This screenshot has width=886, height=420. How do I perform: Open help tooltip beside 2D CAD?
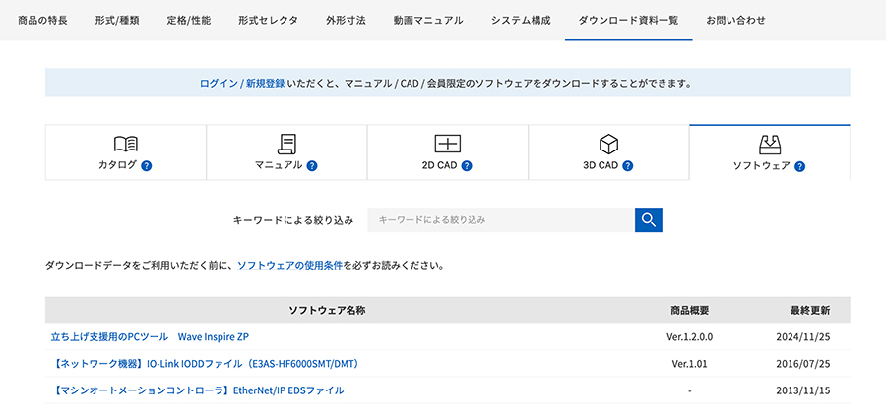pyautogui.click(x=467, y=166)
